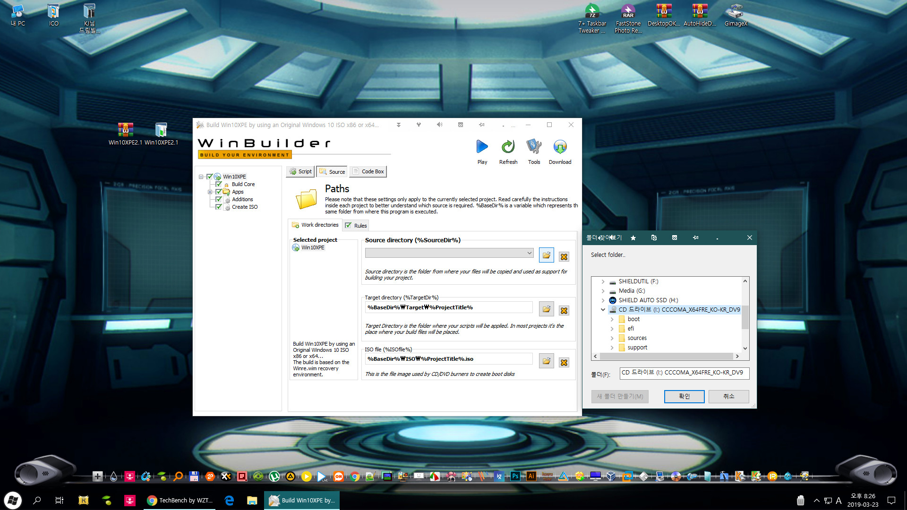Toggle the Win10XPE project checkbox
This screenshot has width=907, height=510.
click(210, 177)
